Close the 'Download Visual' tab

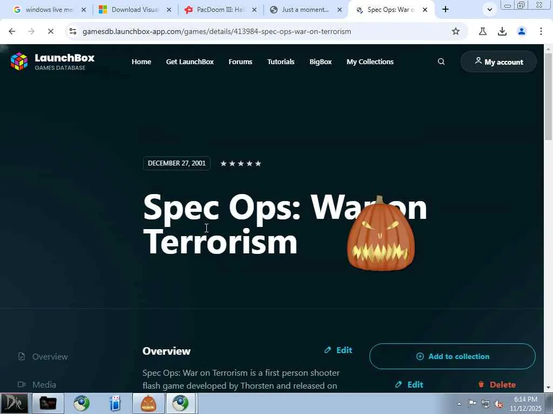coord(169,10)
